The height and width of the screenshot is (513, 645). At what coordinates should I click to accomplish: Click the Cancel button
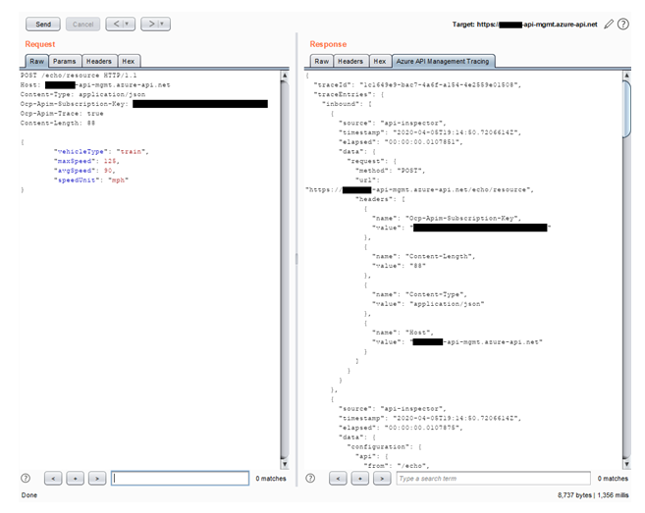pos(84,24)
